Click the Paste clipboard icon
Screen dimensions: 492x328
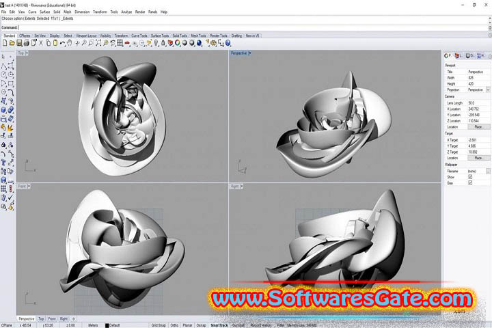point(55,43)
